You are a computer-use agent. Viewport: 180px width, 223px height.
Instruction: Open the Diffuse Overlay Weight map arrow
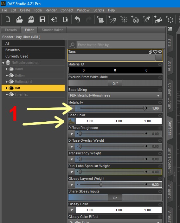click(72, 146)
